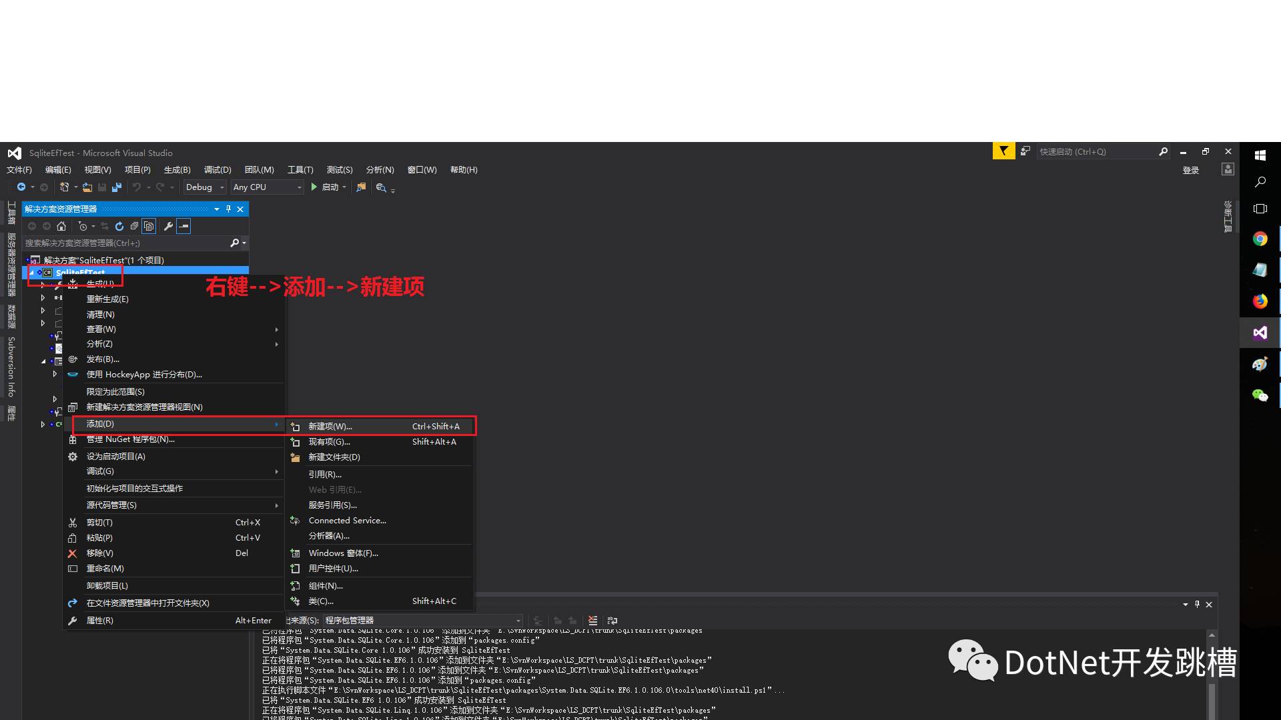Image resolution: width=1281 pixels, height=720 pixels.
Task: Refresh the Solution Explorer tree
Action: coord(119,226)
